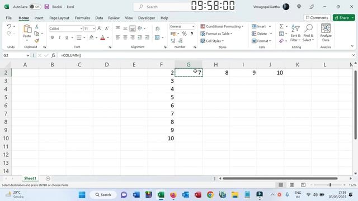
Task: Switch to the Developer tab
Action: coord(147,18)
